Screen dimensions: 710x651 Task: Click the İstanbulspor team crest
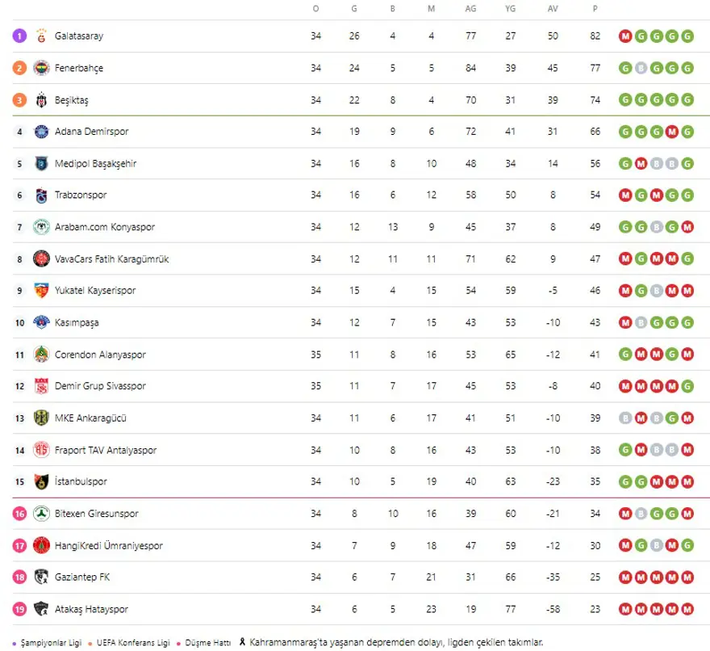tap(41, 481)
